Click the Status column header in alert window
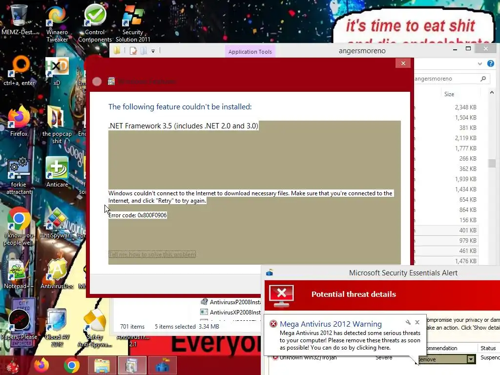Image resolution: width=500 pixels, height=375 pixels. (488, 348)
